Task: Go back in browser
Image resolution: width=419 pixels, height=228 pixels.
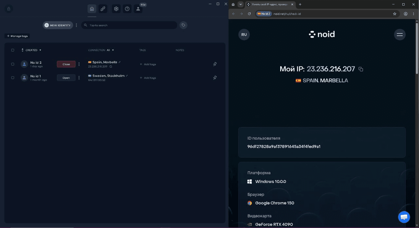Action: 233,14
